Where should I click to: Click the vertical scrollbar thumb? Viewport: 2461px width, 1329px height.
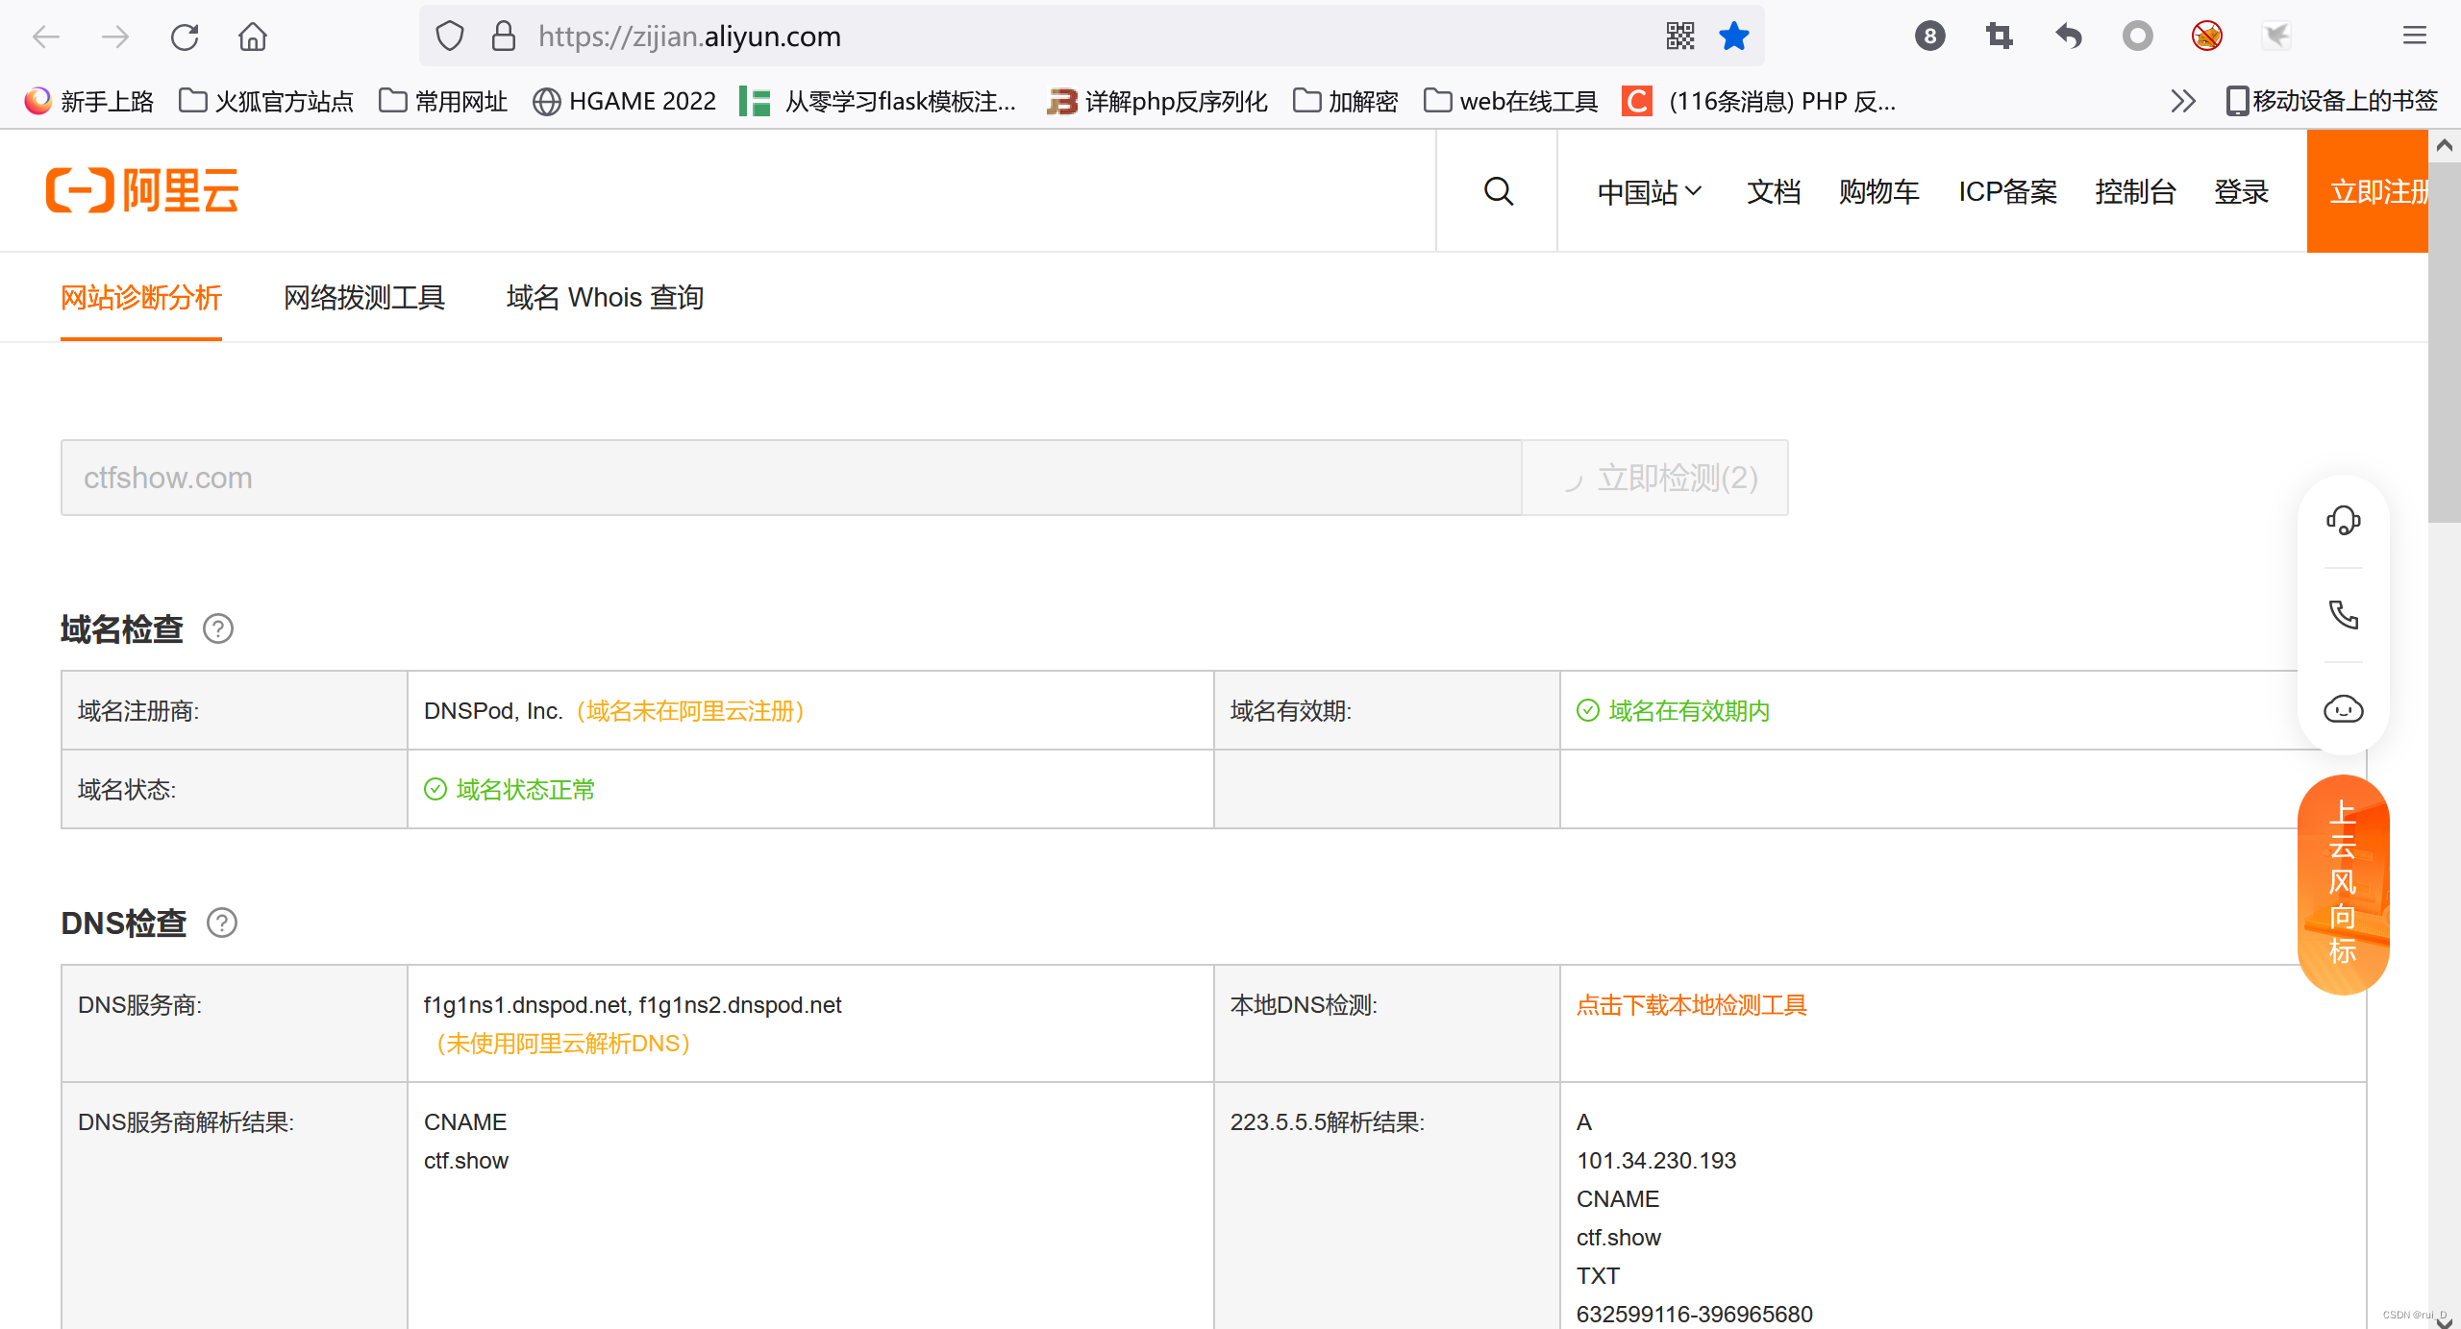[2445, 341]
